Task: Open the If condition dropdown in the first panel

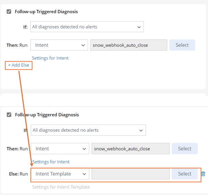Action: point(87,27)
